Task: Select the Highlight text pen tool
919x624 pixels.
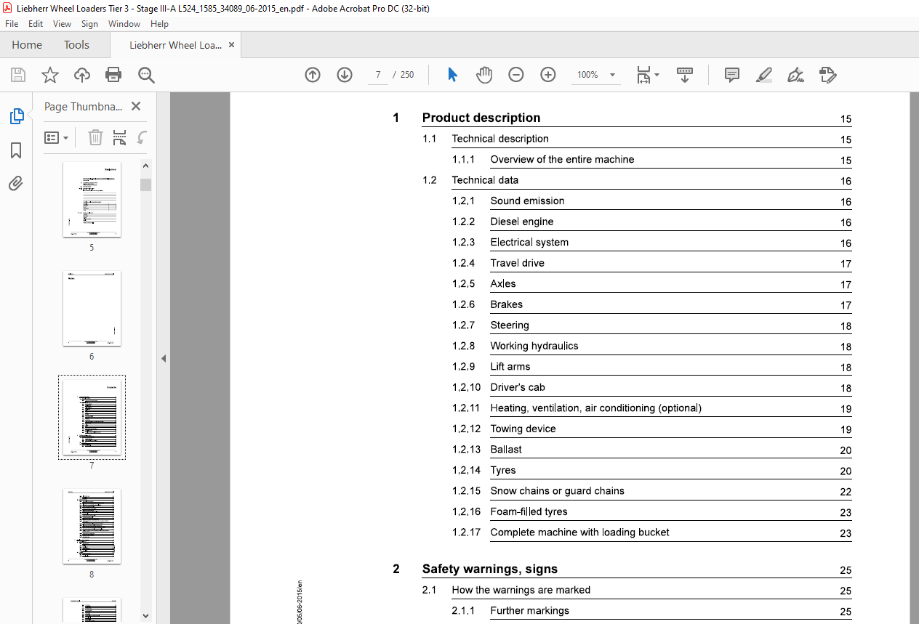Action: [763, 75]
